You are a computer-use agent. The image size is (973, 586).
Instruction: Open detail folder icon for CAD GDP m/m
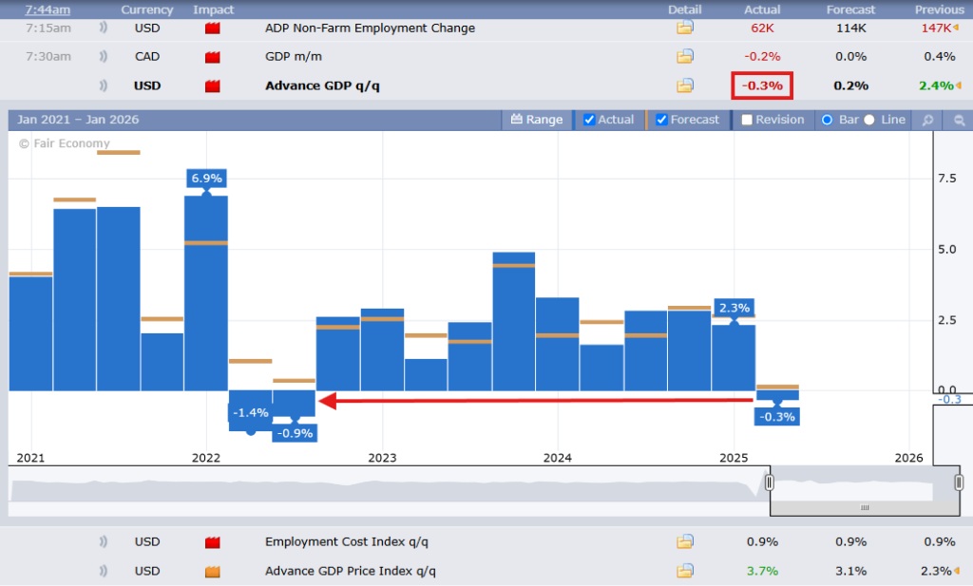click(685, 56)
